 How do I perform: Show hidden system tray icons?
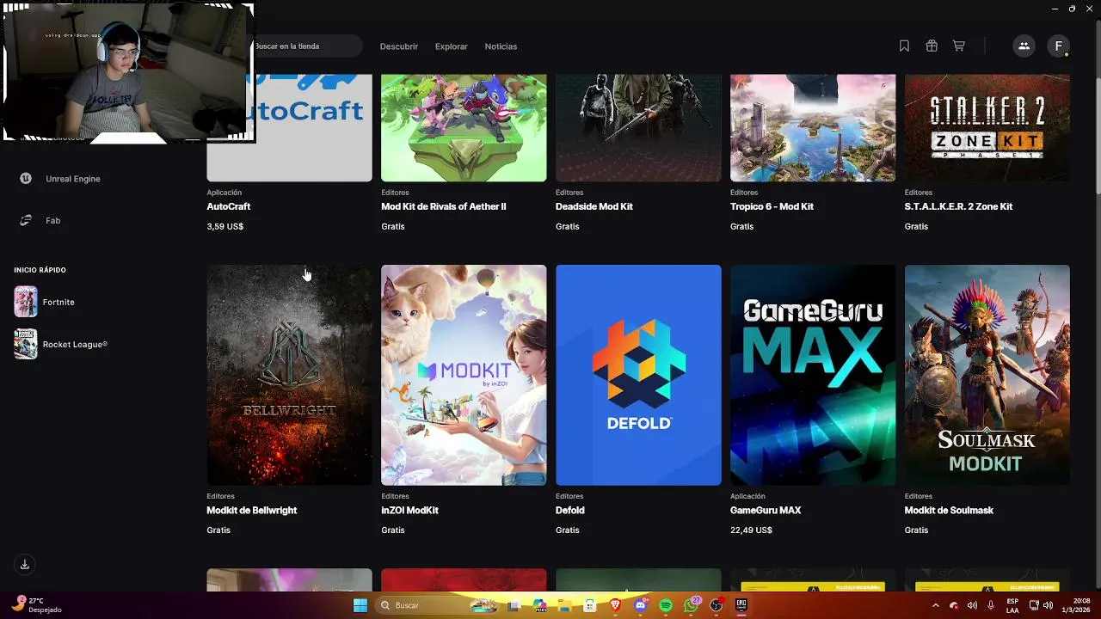click(936, 605)
